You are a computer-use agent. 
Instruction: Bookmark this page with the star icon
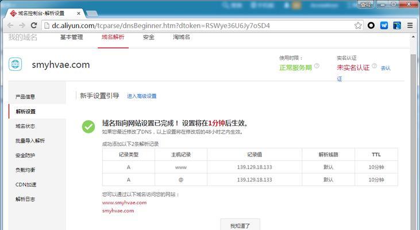(x=358, y=25)
